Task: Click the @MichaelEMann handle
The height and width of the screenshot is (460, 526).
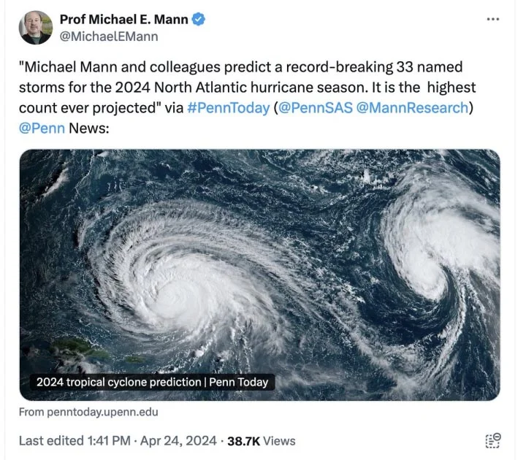Action: coord(108,37)
